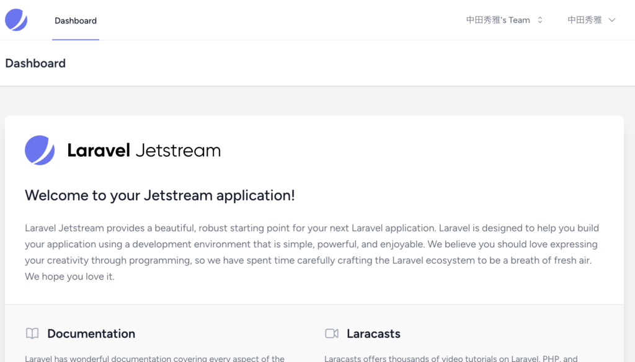Click the Laravel Jetstream wordmark text
Viewport: 635px width, 362px height.
click(x=143, y=149)
